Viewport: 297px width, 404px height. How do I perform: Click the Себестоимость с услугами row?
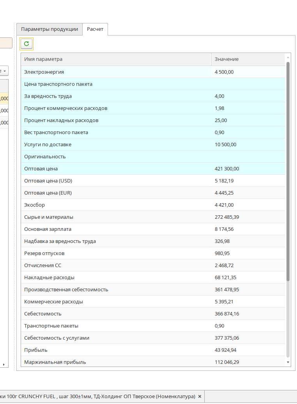coord(116,338)
